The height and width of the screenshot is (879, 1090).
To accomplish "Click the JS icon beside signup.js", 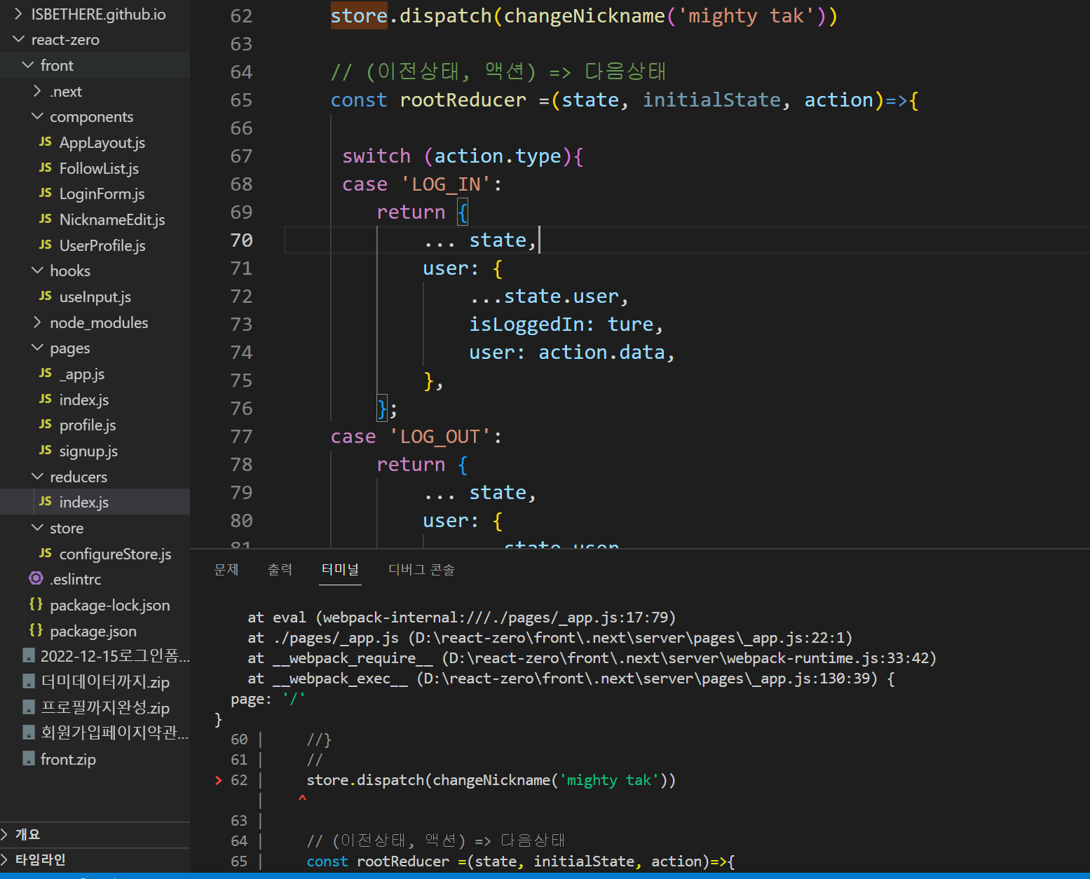I will (46, 451).
